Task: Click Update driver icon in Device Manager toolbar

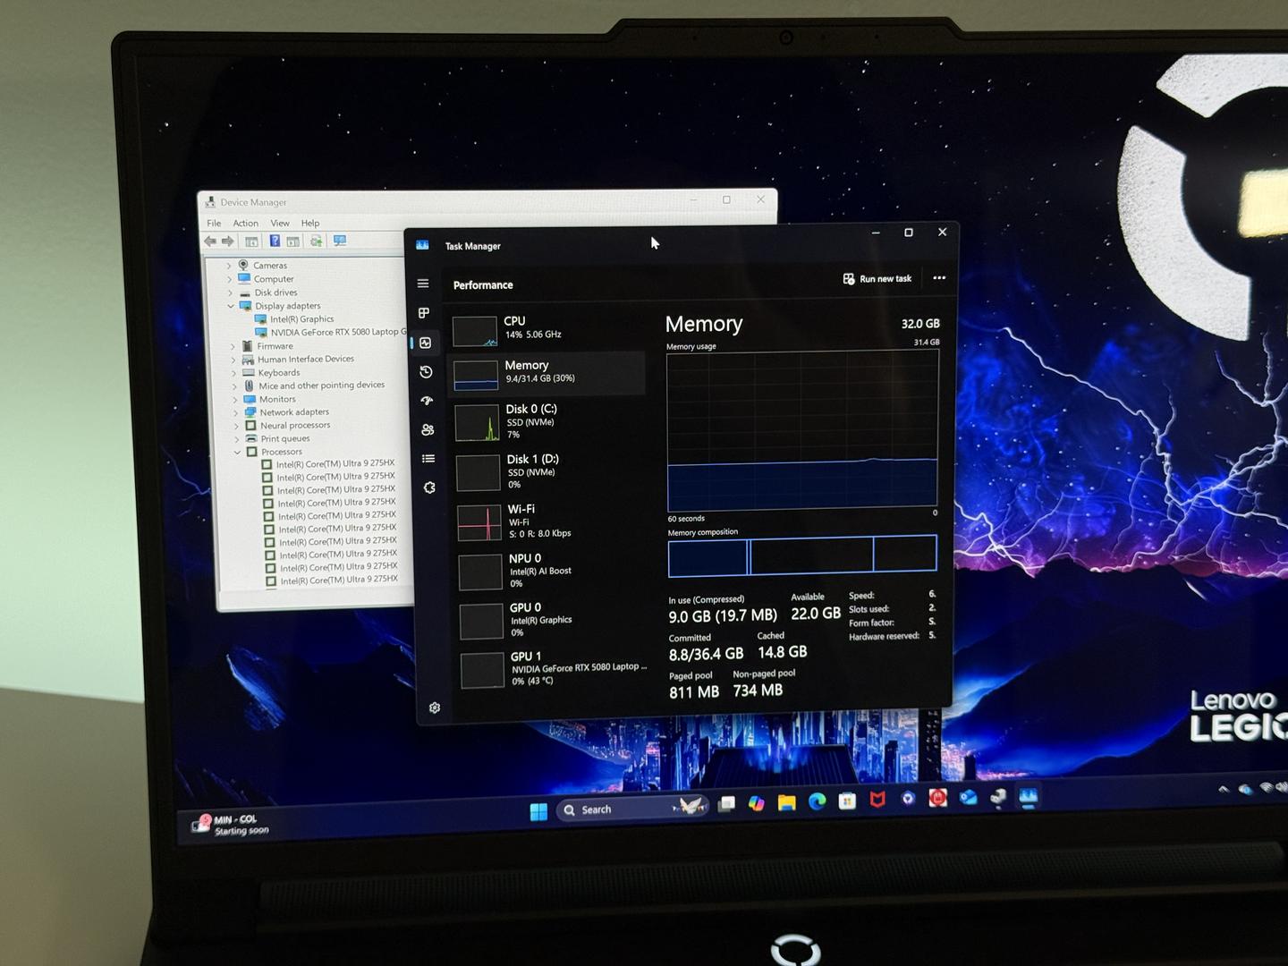Action: (316, 241)
